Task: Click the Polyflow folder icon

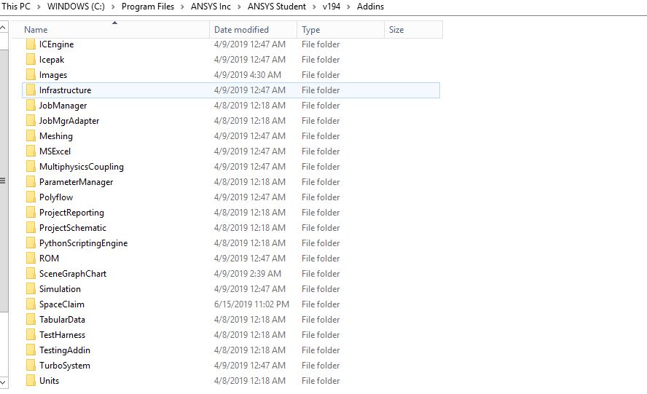Action: pyautogui.click(x=31, y=197)
